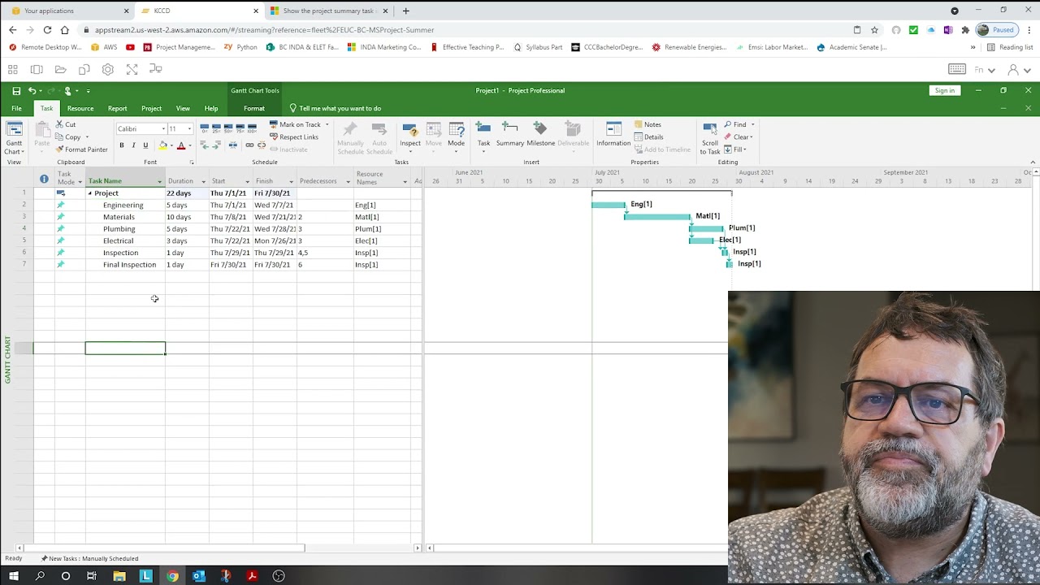
Task: Click Chrome reload page icon
Action: [x=47, y=30]
